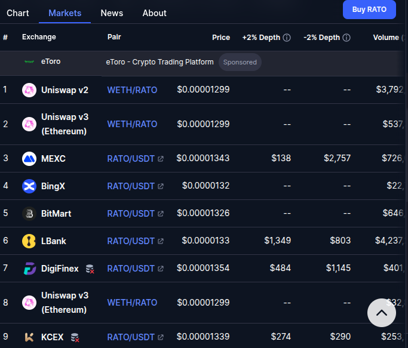The width and height of the screenshot is (408, 348).
Task: Click external link icon beside KCEX RATO/USDT
Action: click(161, 337)
